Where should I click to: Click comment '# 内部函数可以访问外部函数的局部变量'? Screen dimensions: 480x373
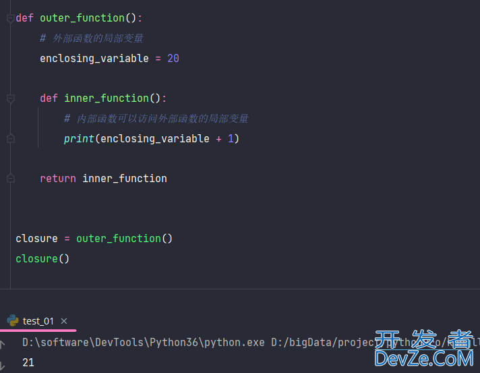click(156, 119)
